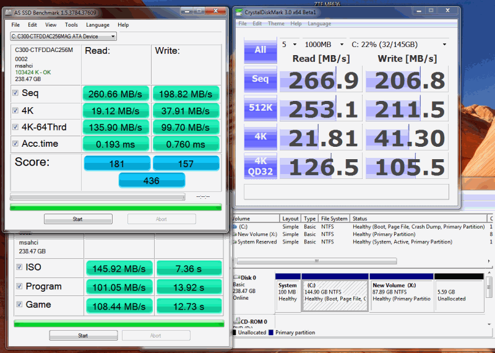Toggle the 4K-64Thrd test checkbox
Viewport: 495px width, 353px height.
tap(15, 127)
